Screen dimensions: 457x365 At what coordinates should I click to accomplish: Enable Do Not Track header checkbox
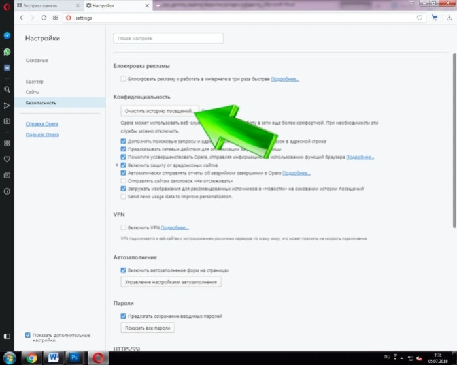coord(124,181)
